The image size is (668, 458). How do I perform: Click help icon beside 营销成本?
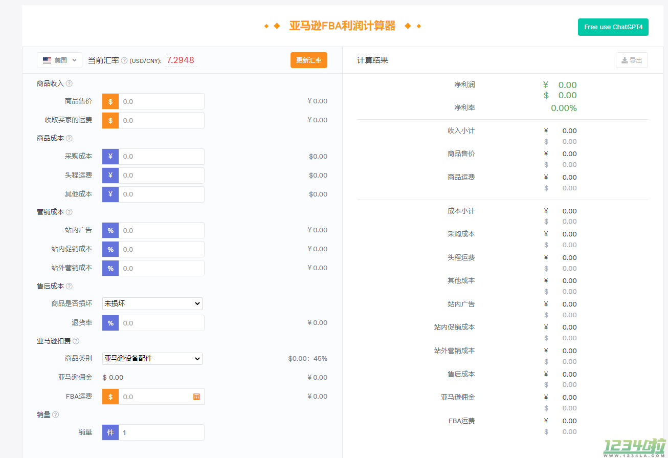69,212
